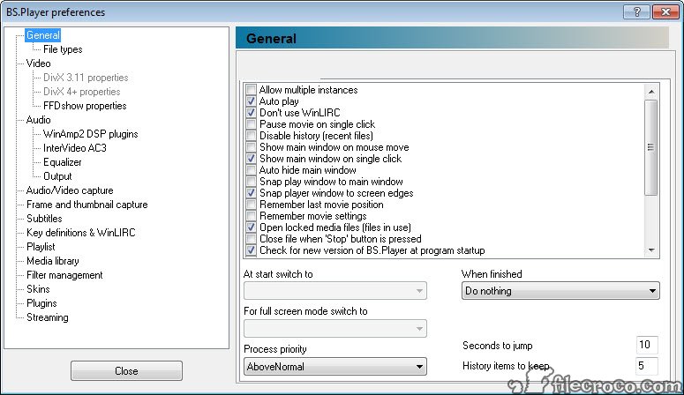Viewport: 684px width, 395px height.
Task: Check Remember movie settings option
Action: click(251, 216)
